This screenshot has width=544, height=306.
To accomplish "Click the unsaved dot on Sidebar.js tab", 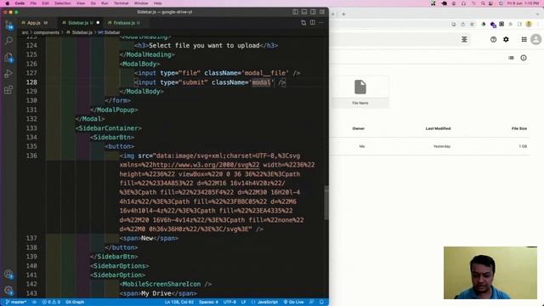I will coord(98,23).
